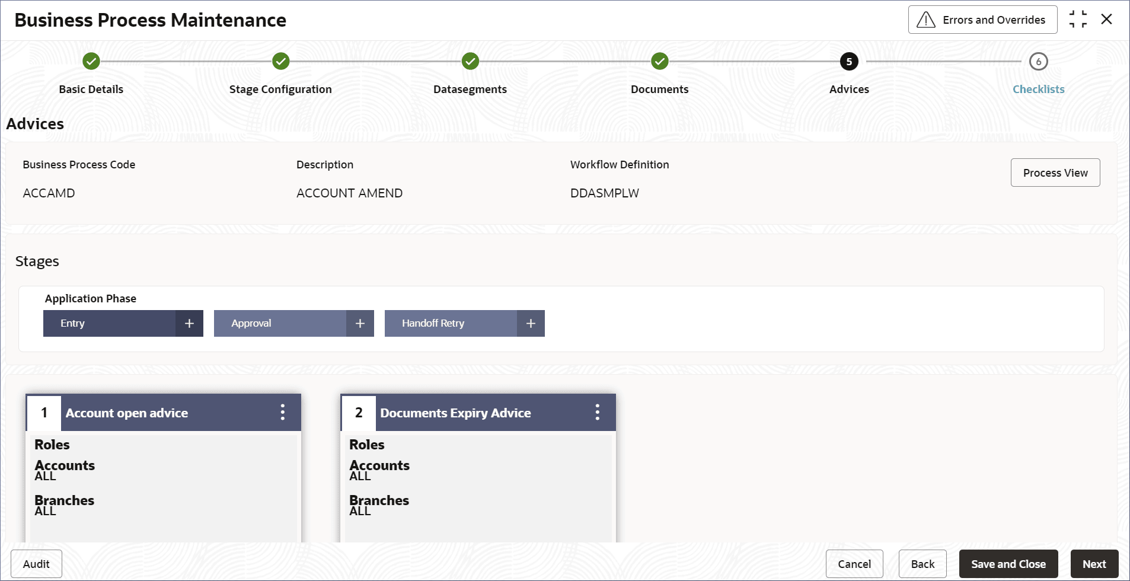Select the Approval stage
Viewport: 1130px width, 581px height.
point(280,323)
